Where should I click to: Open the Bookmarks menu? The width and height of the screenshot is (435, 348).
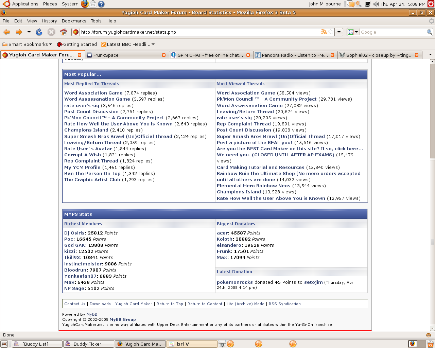tap(74, 21)
